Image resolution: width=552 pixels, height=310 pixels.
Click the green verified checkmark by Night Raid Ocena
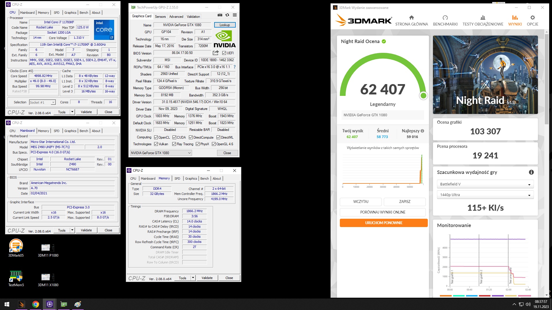384,41
